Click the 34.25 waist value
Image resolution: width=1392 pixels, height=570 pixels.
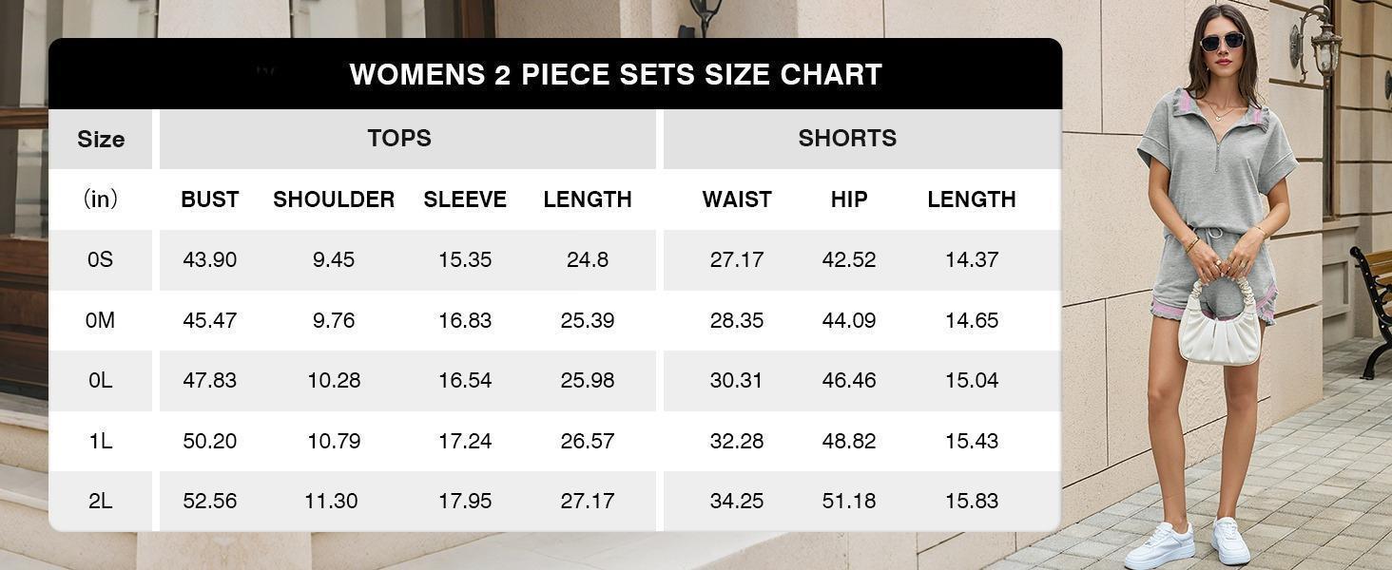tap(737, 501)
